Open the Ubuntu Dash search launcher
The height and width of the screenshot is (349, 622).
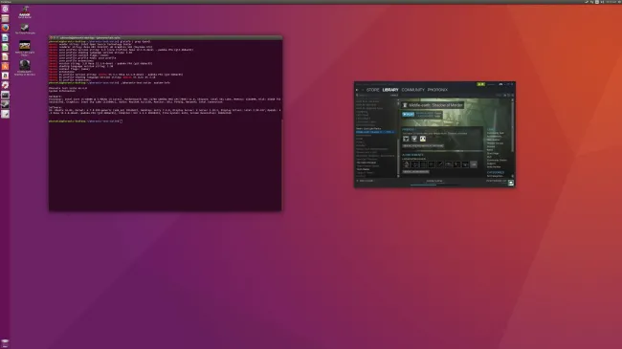[x=5, y=9]
